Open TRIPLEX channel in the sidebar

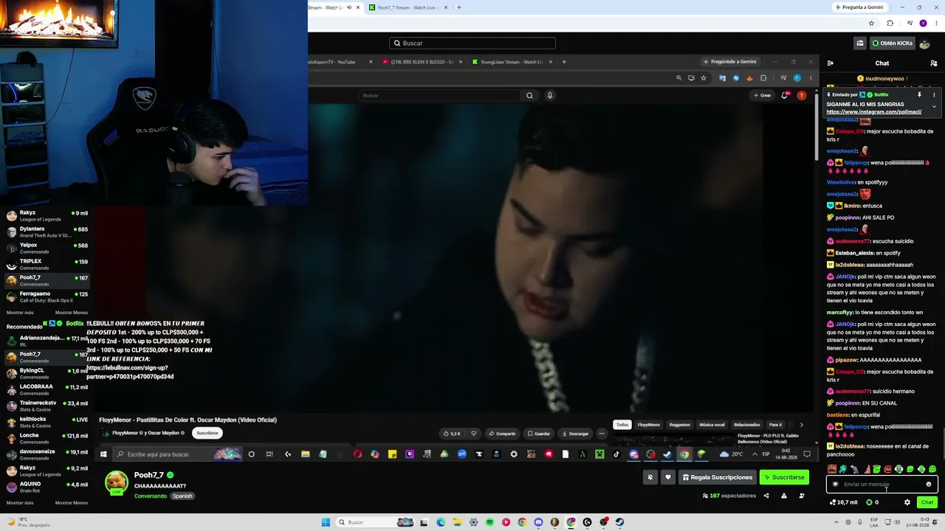(x=46, y=265)
